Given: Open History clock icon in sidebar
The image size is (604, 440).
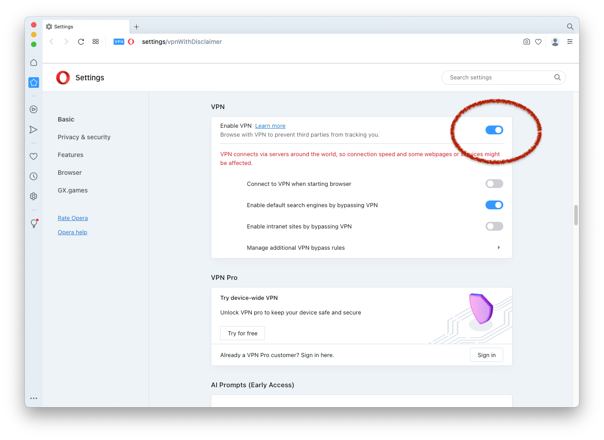Looking at the screenshot, I should point(33,176).
